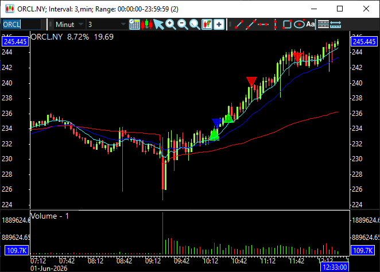Click the 09:42 time axis label
Screen dimensions: 380x272
point(181,261)
